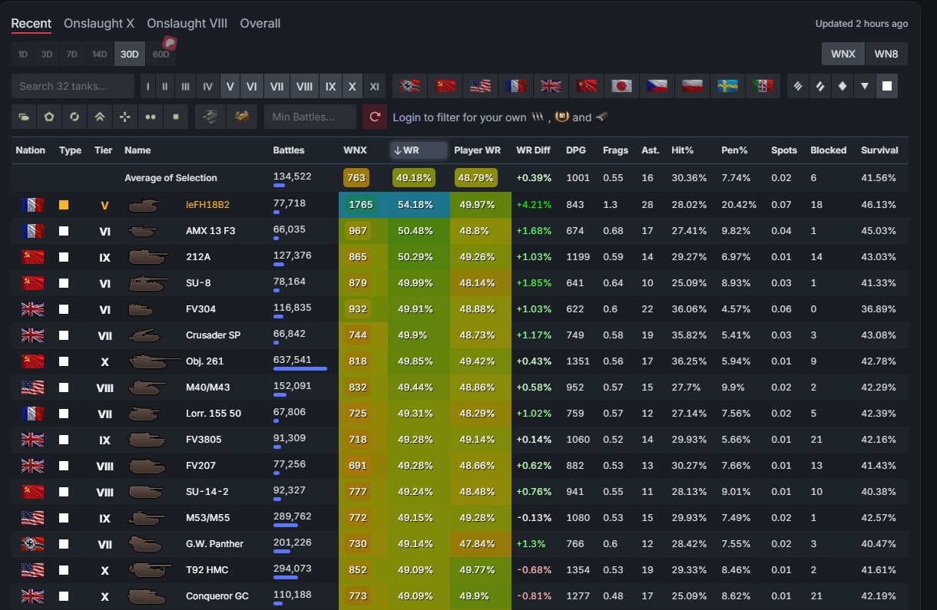The image size is (937, 610).
Task: Click the red reset filters icon
Action: pyautogui.click(x=375, y=117)
